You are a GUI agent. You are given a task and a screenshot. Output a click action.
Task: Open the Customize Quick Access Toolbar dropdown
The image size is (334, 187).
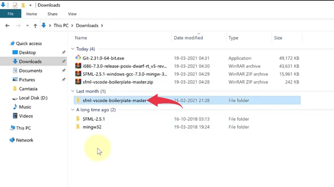pyautogui.click(x=31, y=5)
